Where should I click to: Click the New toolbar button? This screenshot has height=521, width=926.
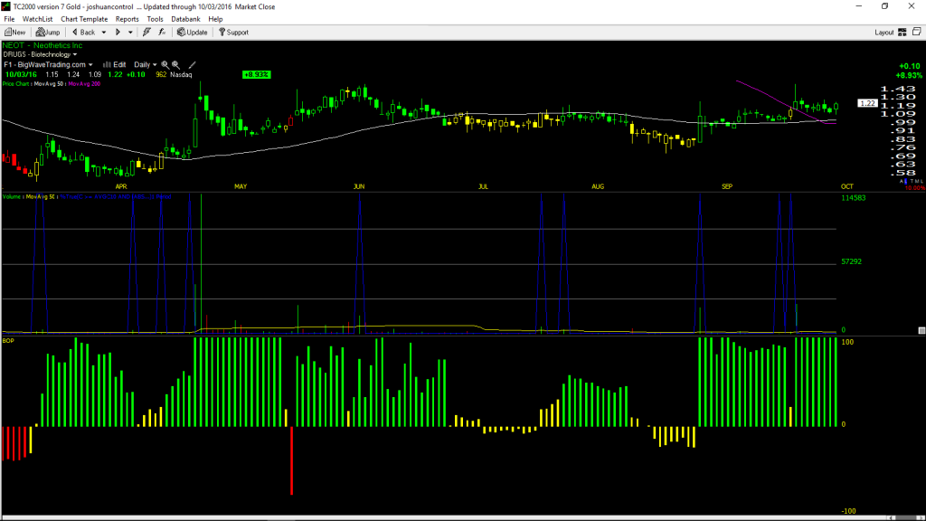14,33
